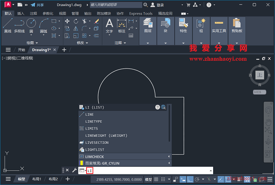Open the Clipboard (剪贴板) panel dropdown
The width and height of the screenshot is (275, 185).
click(237, 43)
